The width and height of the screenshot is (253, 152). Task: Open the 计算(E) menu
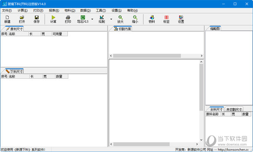[x=23, y=11]
